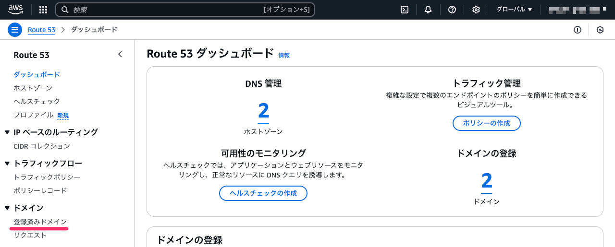Click the search magnifier icon

coord(65,10)
